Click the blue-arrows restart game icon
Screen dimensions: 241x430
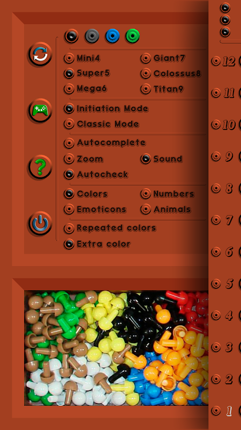[40, 54]
